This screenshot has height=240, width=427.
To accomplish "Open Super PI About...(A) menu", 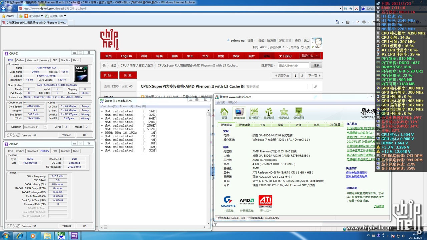I will point(126,106).
